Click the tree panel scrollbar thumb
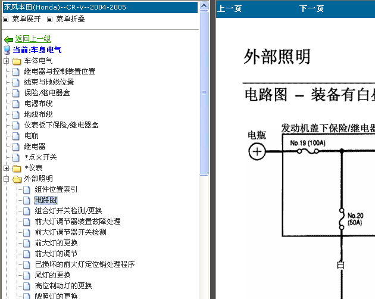Image resolution: width=375 pixels, height=299 pixels. point(204,93)
